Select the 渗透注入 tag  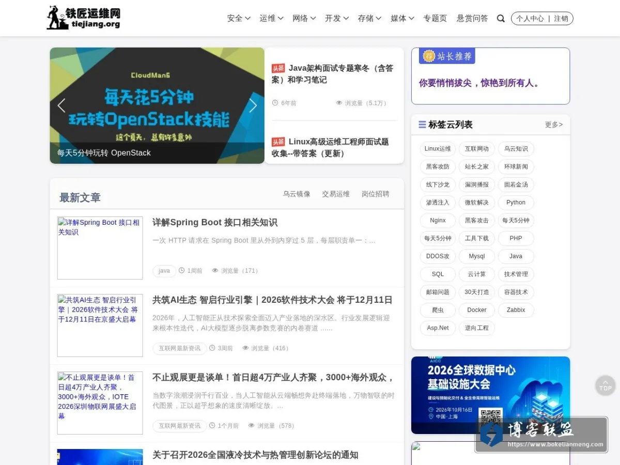click(x=438, y=203)
